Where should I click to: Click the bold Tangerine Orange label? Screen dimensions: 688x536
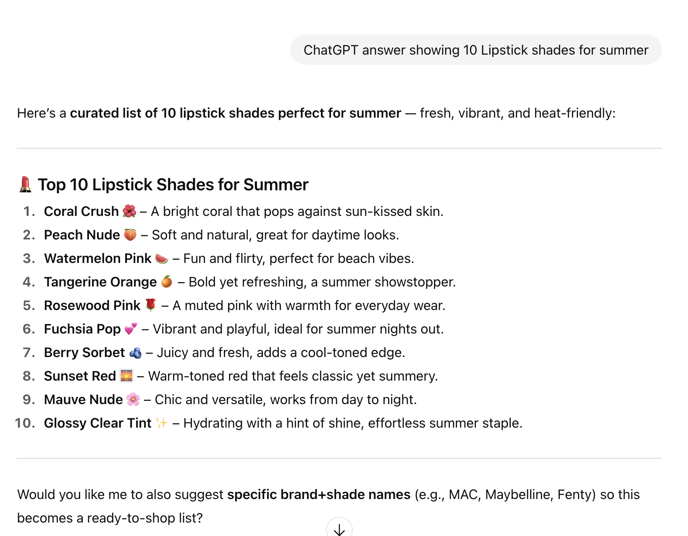(100, 282)
